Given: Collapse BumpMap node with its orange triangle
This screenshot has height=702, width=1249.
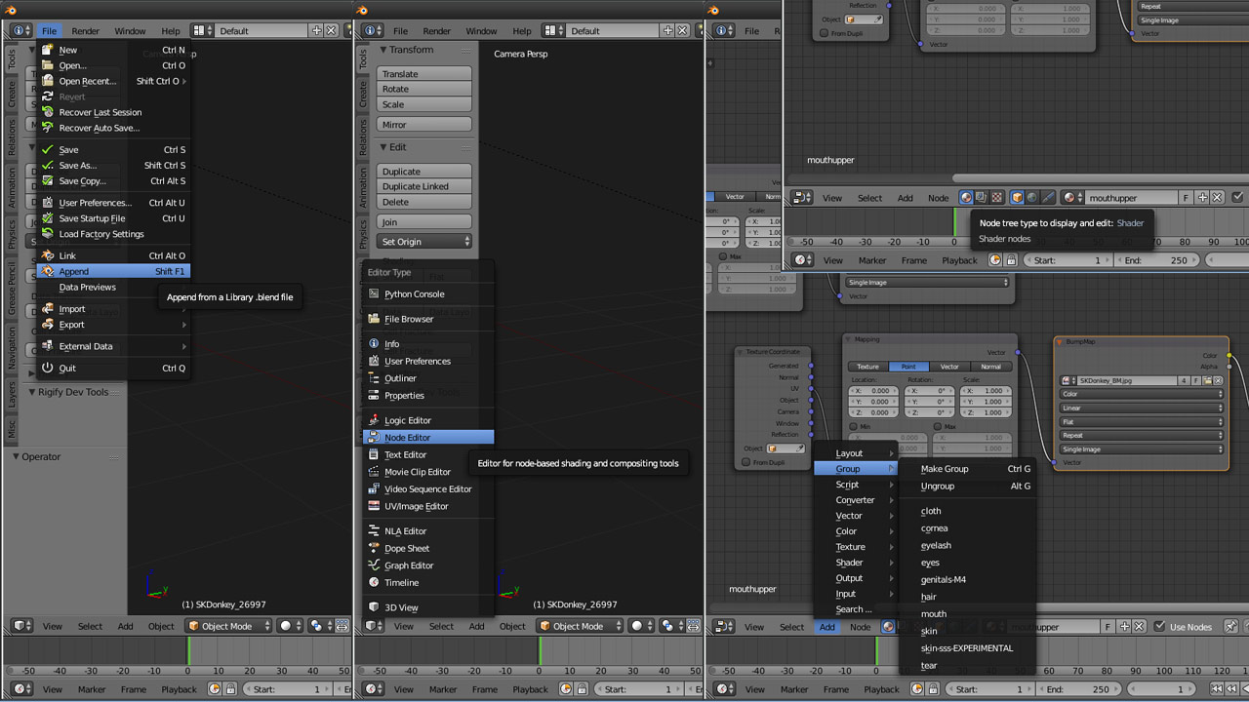Looking at the screenshot, I should pos(1060,342).
